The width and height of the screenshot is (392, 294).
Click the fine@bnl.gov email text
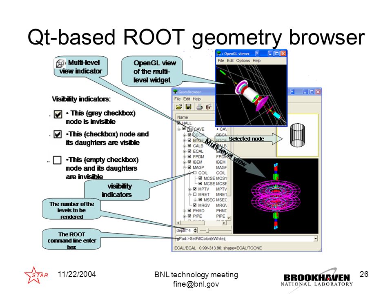pos(196,284)
